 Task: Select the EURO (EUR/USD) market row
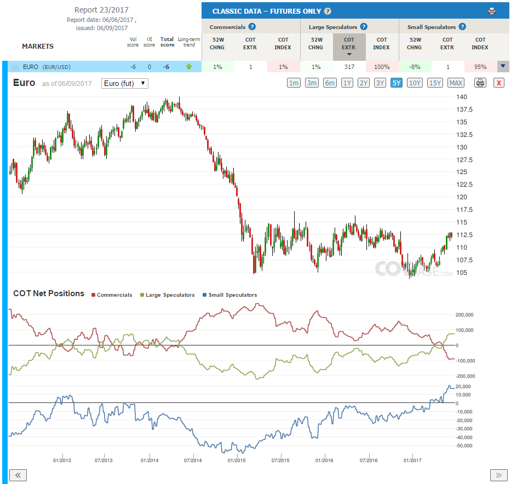pyautogui.click(x=105, y=67)
